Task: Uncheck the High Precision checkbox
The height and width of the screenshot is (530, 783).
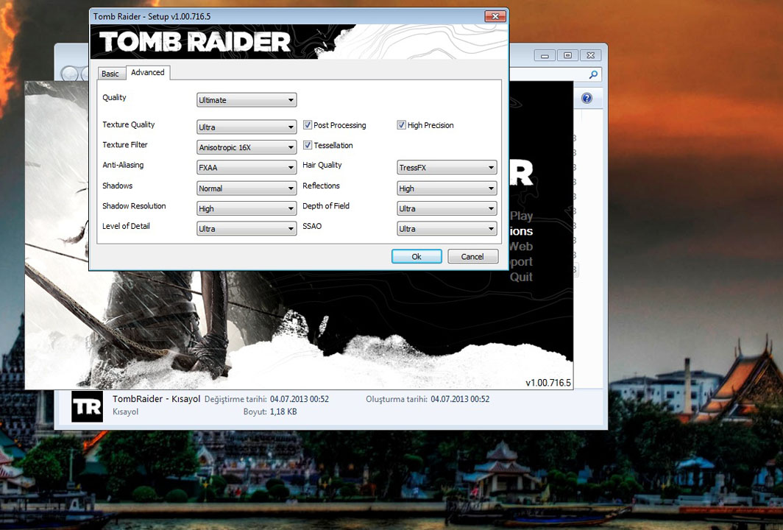Action: 402,125
